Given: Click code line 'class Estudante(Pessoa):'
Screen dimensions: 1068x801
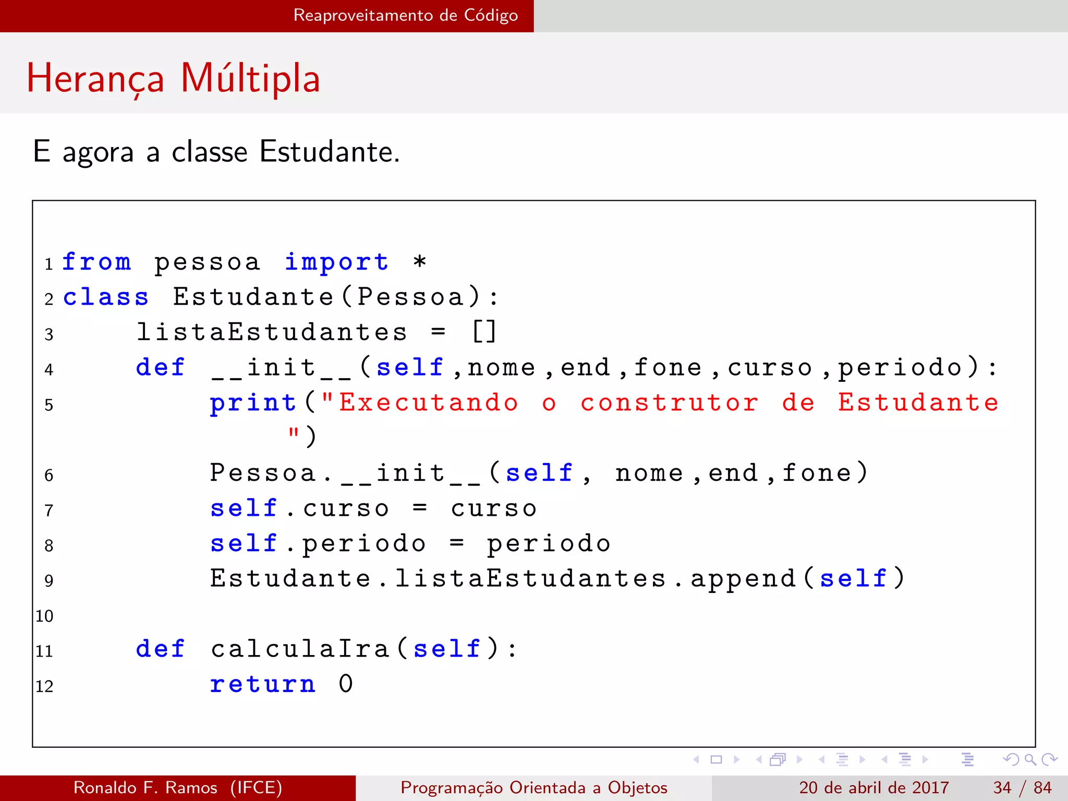Looking at the screenshot, I should tap(281, 297).
